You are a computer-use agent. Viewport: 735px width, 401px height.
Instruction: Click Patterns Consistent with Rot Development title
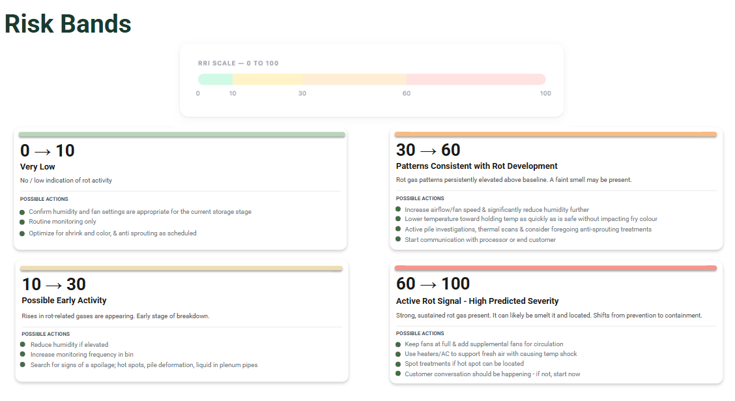477,166
